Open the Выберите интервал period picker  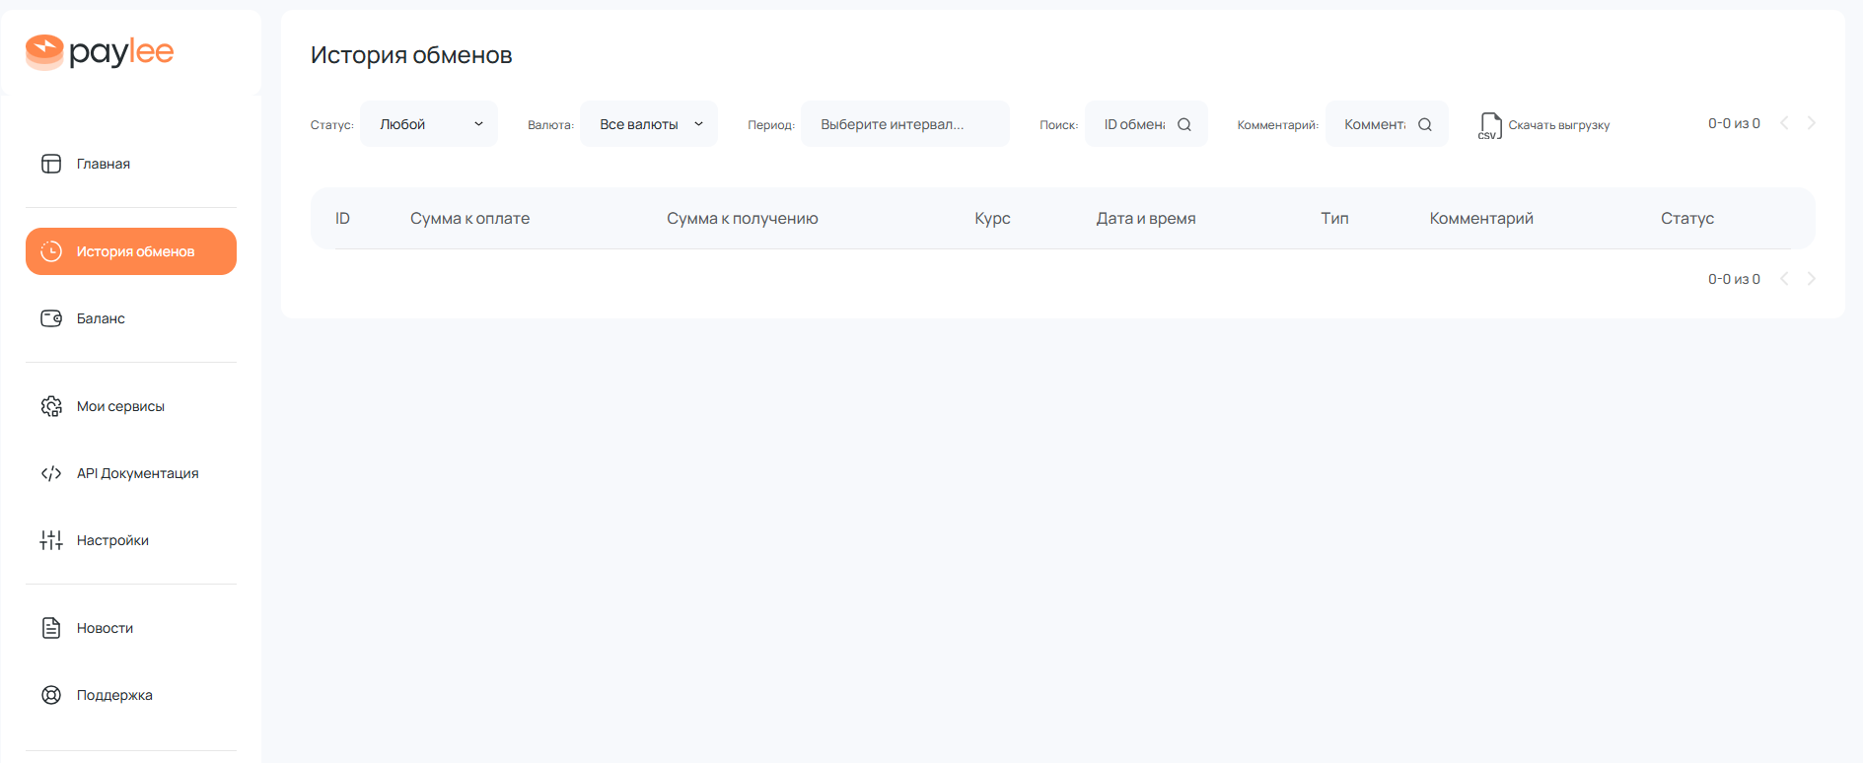[x=904, y=124]
